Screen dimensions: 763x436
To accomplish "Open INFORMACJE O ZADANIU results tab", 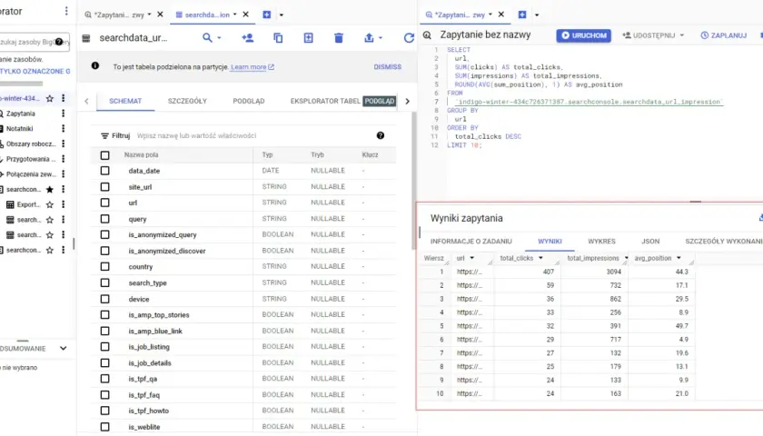I will click(471, 242).
